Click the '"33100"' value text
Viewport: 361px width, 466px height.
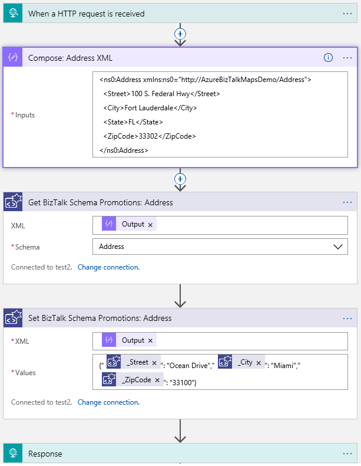click(181, 382)
